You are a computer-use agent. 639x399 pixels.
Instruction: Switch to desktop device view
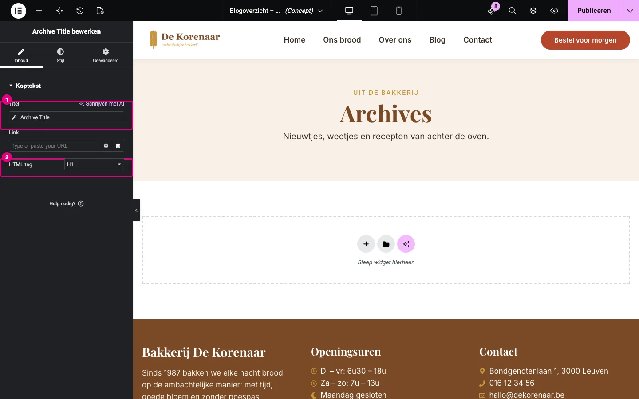click(x=349, y=11)
